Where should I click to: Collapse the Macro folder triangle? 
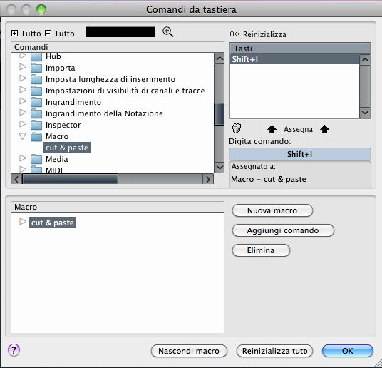23,136
